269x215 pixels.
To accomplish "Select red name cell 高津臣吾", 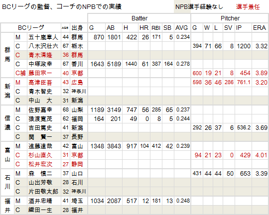I will click(44, 83).
